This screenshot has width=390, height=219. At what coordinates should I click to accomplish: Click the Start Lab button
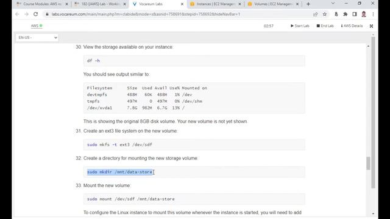click(x=300, y=26)
